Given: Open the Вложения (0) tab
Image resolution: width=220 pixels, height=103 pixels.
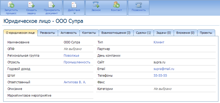Looking at the screenshot, I should point(185,33).
